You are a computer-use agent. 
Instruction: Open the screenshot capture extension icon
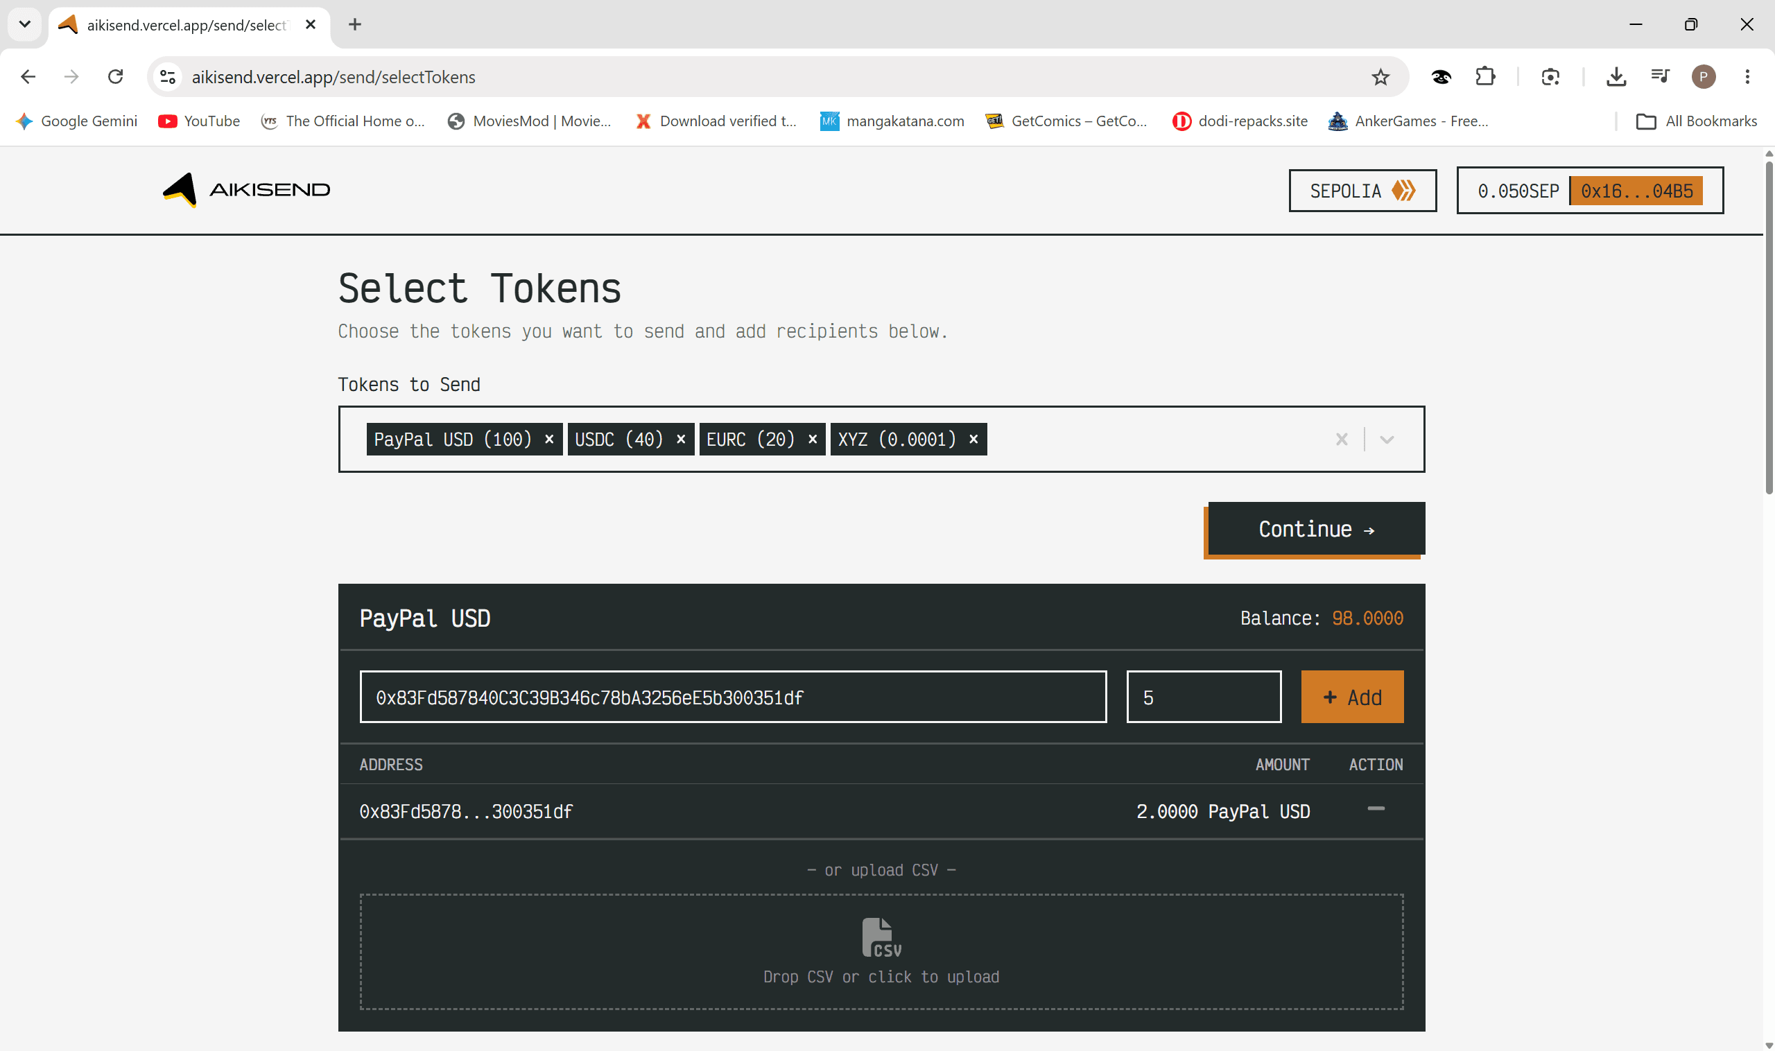pyautogui.click(x=1550, y=76)
